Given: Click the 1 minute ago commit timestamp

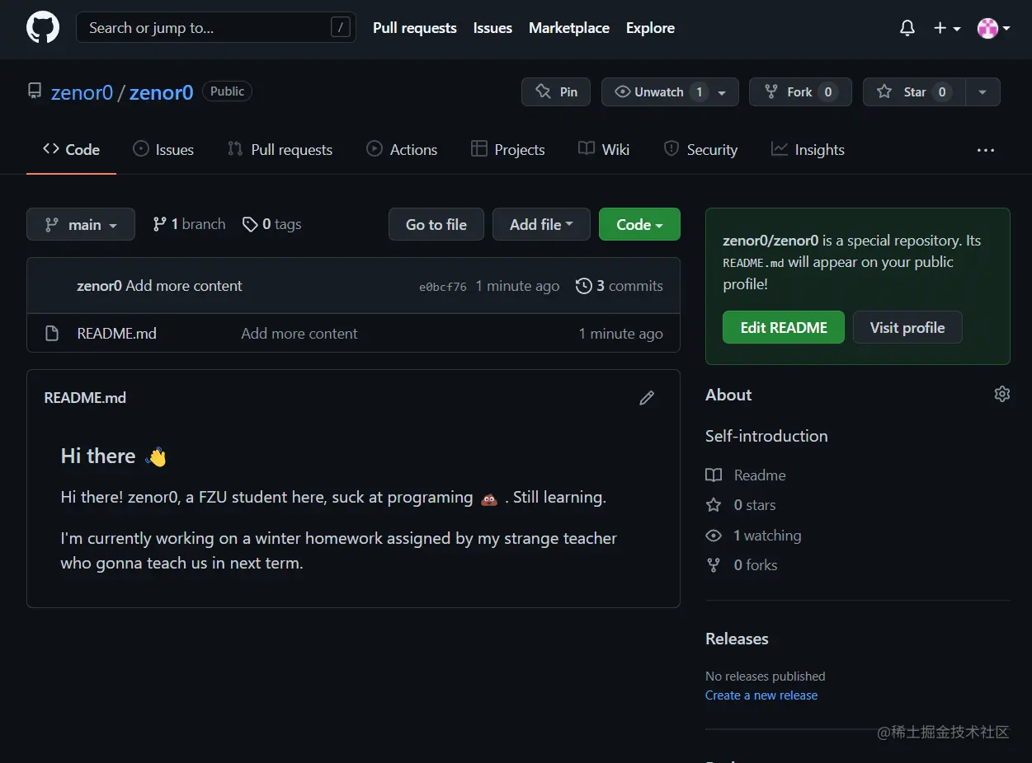Looking at the screenshot, I should tap(517, 286).
